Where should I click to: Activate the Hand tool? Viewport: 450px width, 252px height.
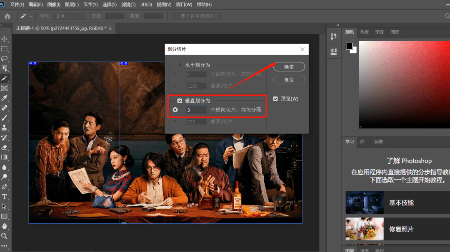5,226
